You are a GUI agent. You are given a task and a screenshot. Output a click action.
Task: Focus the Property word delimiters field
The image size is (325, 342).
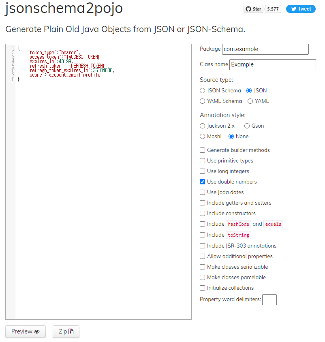pyautogui.click(x=269, y=299)
